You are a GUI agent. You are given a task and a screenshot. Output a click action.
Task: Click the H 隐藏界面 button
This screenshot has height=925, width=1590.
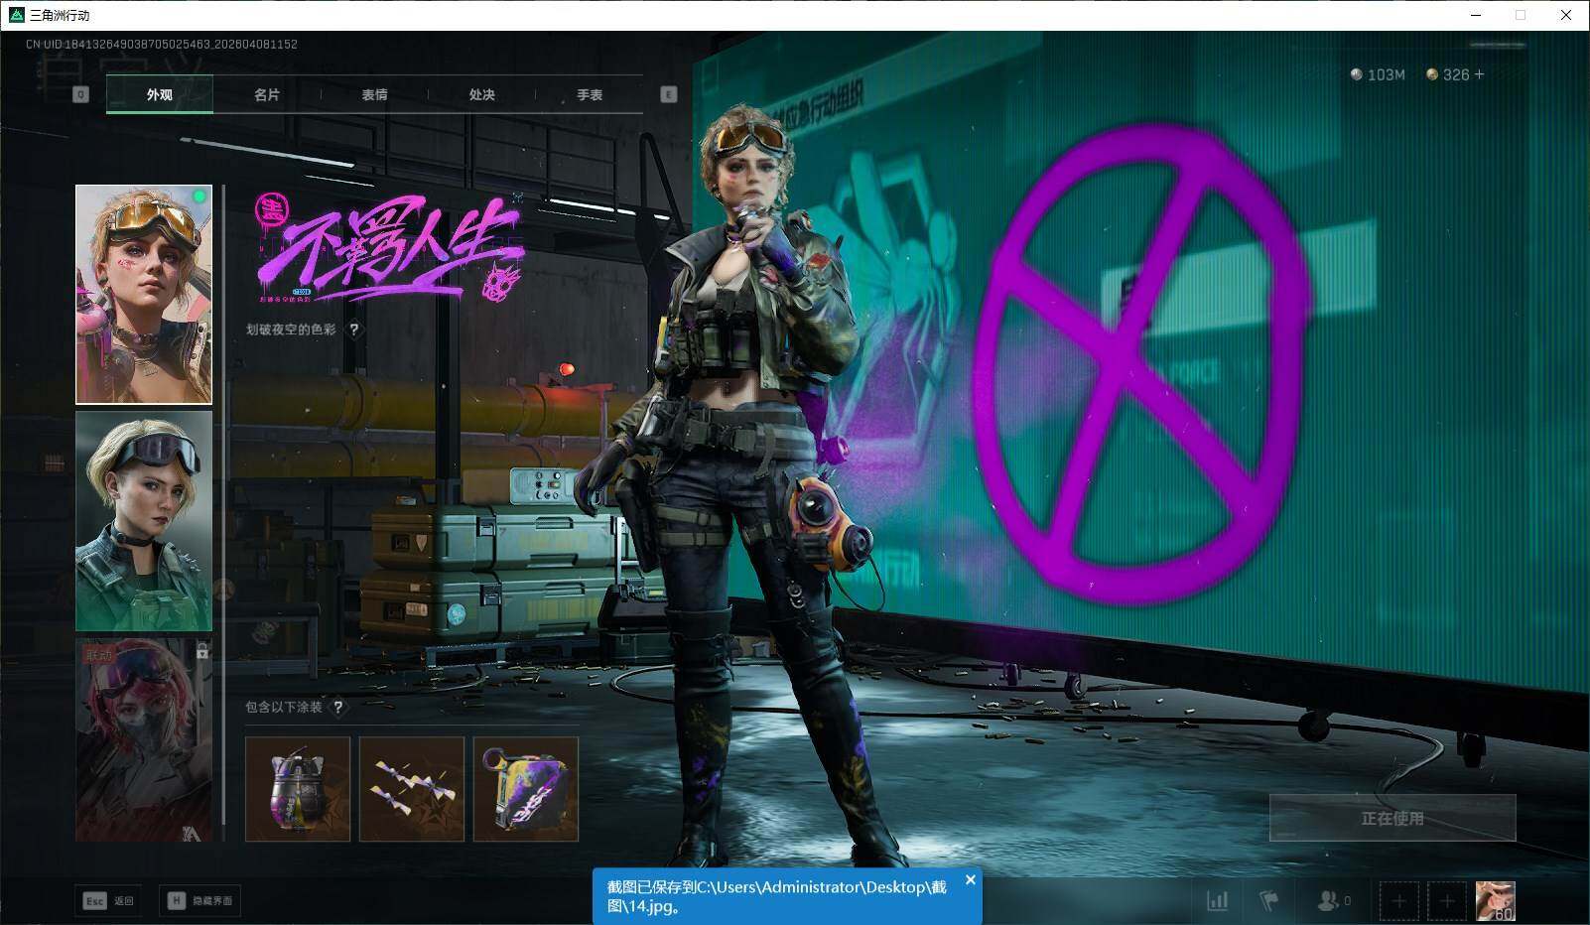click(x=199, y=900)
